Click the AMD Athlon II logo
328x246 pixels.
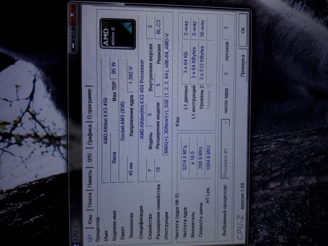(x=118, y=34)
